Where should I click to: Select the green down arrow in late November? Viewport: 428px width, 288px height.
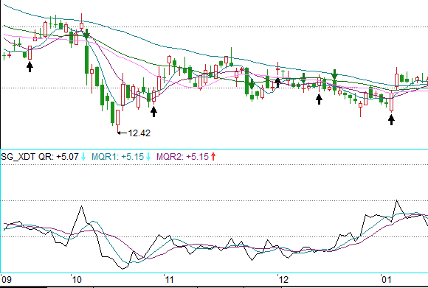click(252, 85)
